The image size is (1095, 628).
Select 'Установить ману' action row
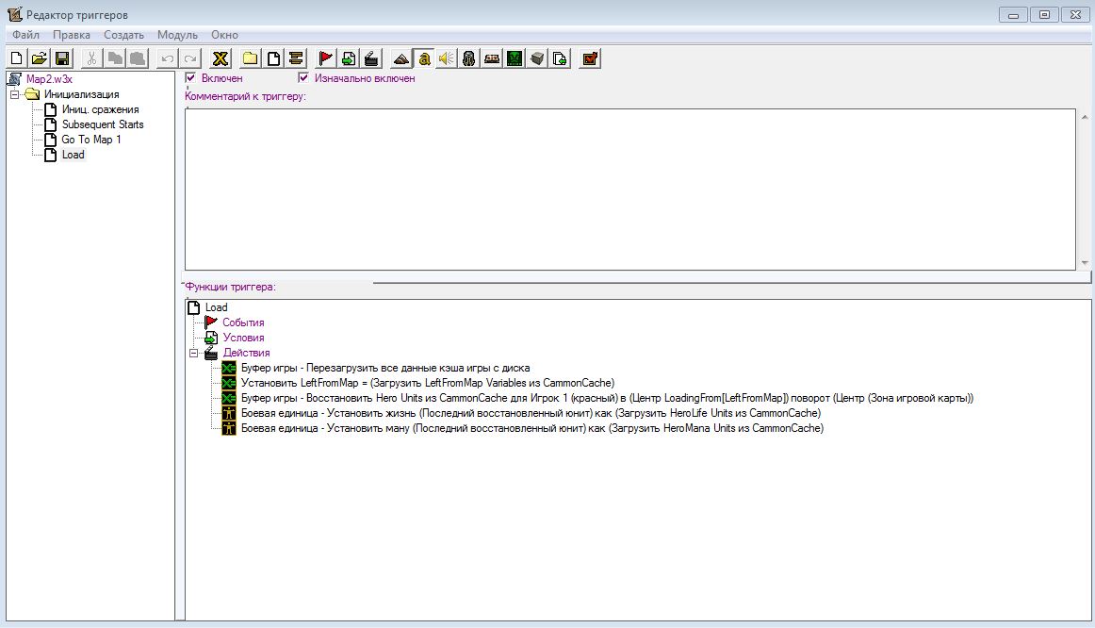[x=532, y=428]
